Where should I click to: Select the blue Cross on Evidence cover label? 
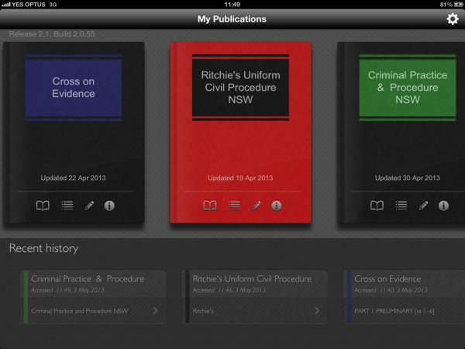coord(74,88)
